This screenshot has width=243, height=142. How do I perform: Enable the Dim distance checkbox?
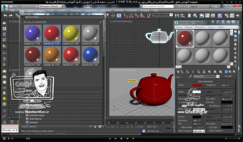(207, 106)
